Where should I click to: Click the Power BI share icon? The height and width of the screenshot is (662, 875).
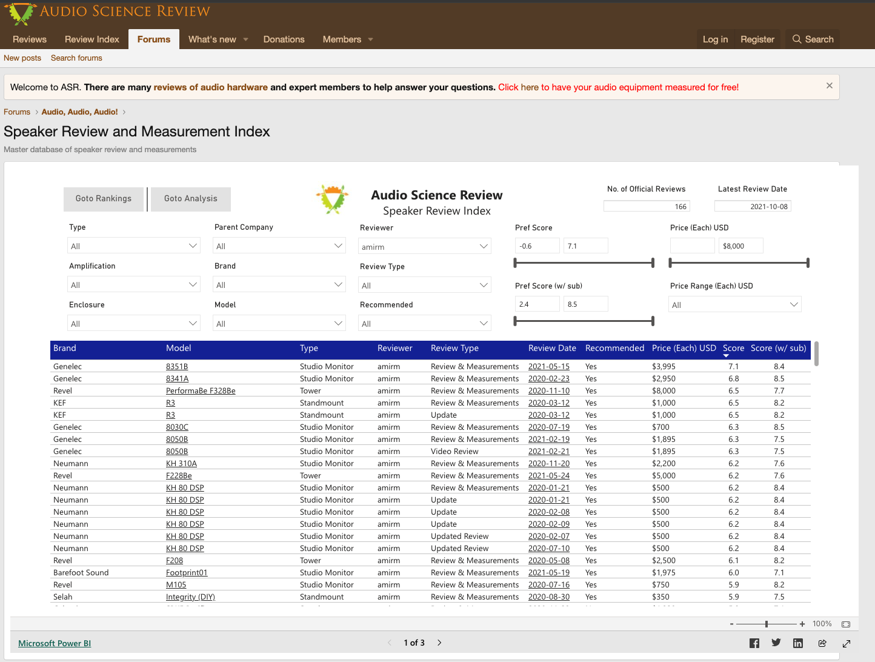pyautogui.click(x=822, y=643)
